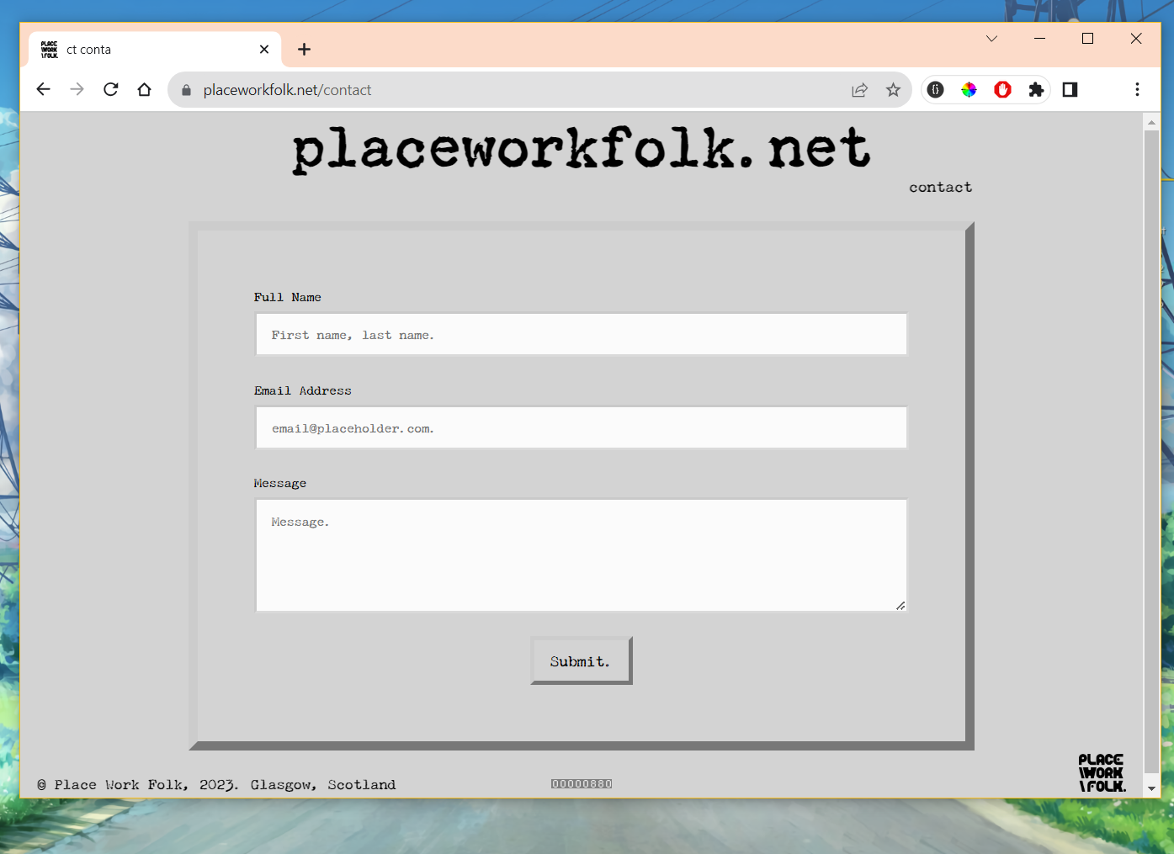This screenshot has height=854, width=1174.
Task: Open the colorful color wheel extension
Action: click(x=969, y=90)
